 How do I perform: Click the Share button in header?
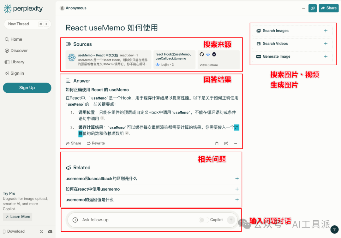point(329,8)
